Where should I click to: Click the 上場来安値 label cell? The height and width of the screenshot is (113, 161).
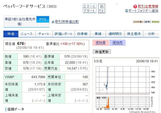[56, 98]
